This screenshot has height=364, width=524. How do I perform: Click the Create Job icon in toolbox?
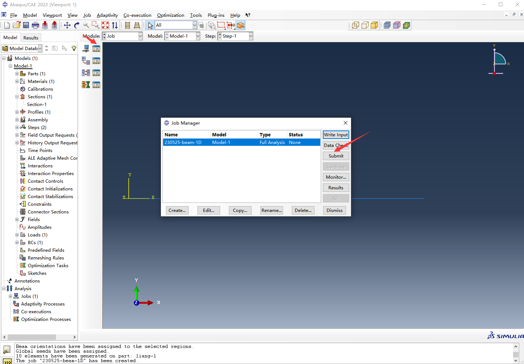(86, 49)
